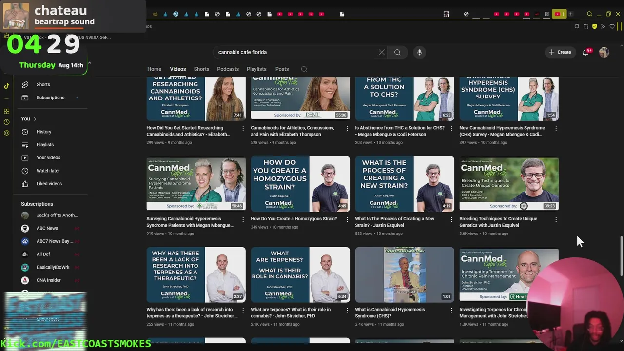Open options for Breeding Techniques video

(556, 220)
